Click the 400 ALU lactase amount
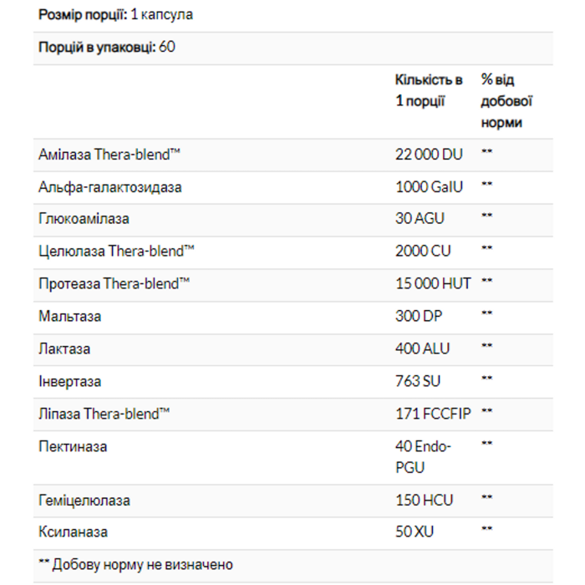585x585 pixels. 422,348
